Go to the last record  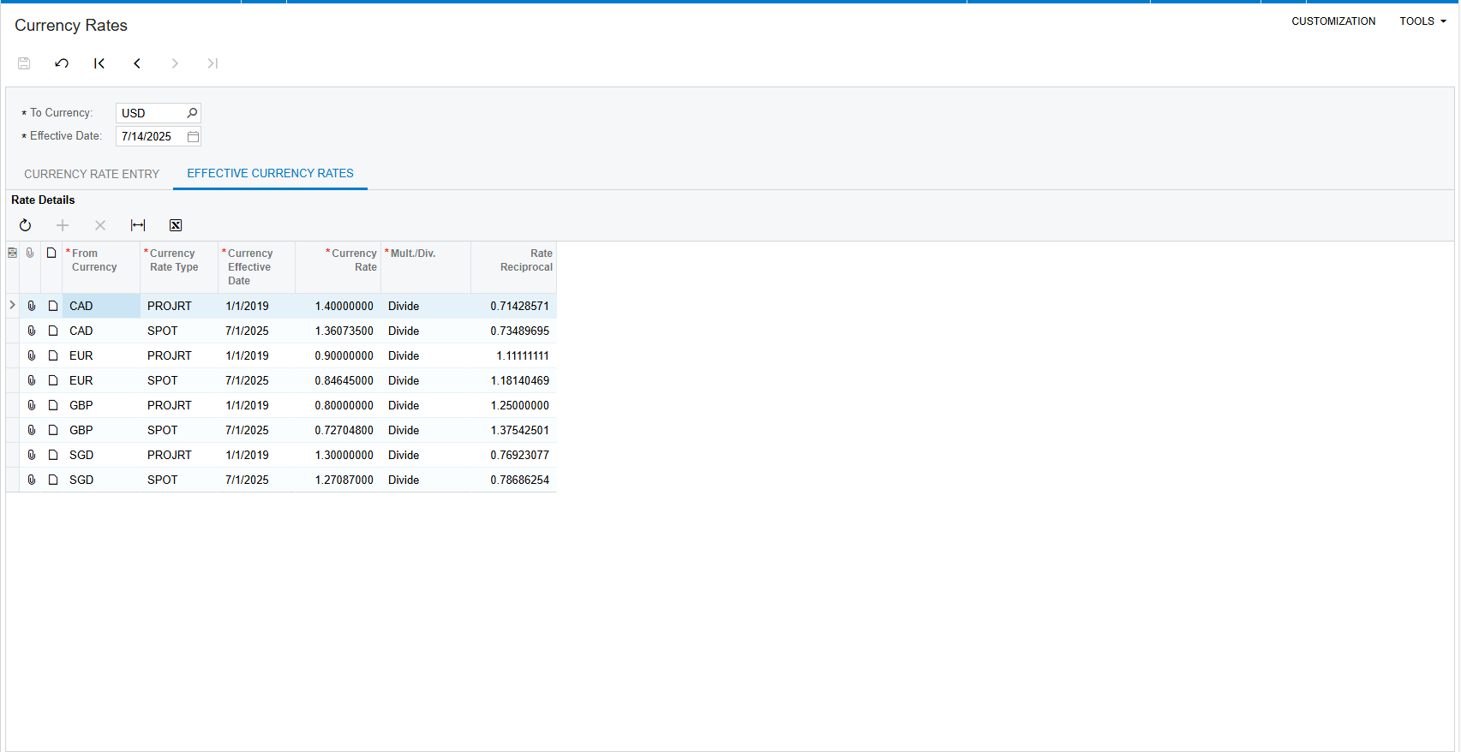tap(213, 63)
